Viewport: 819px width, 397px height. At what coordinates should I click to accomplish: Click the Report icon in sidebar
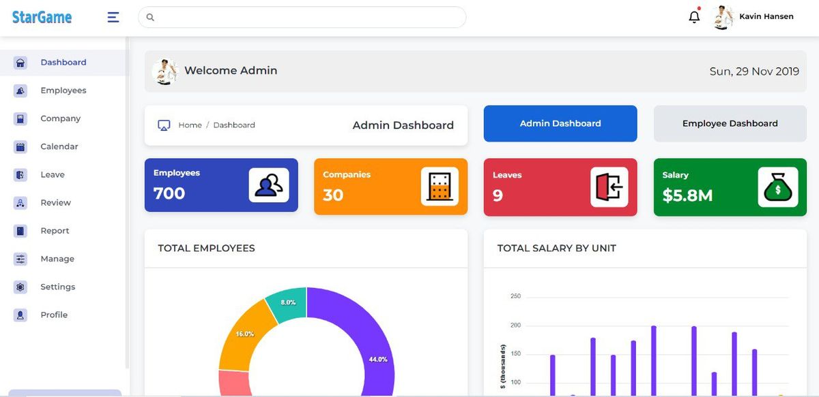click(x=20, y=231)
